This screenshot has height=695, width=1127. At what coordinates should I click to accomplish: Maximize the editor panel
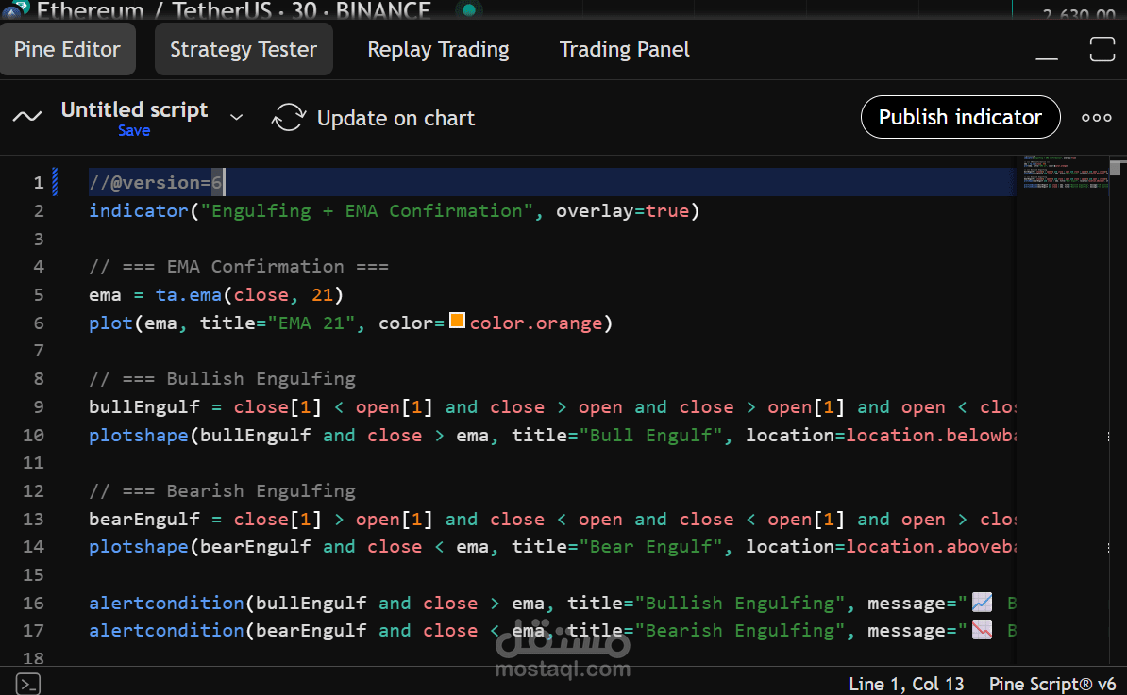[x=1102, y=50]
